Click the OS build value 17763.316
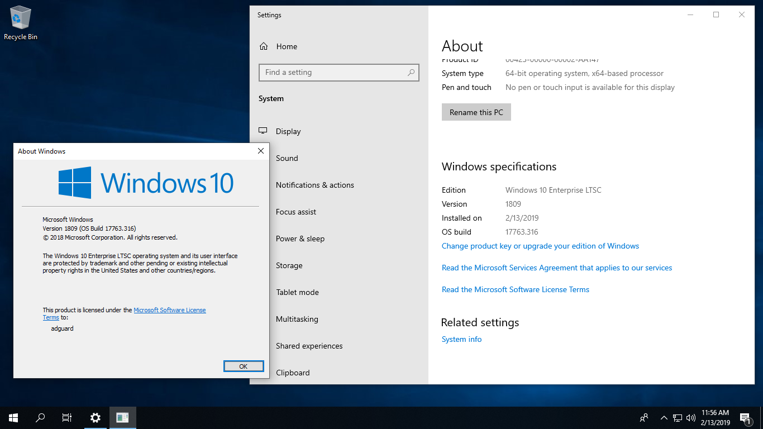Viewport: 763px width, 429px height. 522,232
